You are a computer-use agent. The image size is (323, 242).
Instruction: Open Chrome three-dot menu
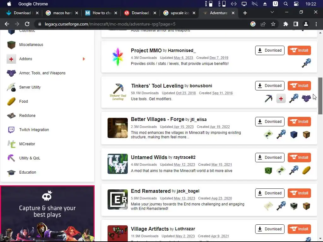point(316,24)
